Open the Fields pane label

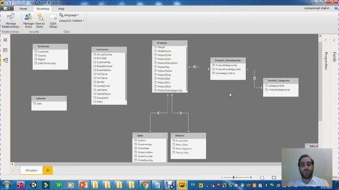(x=334, y=57)
